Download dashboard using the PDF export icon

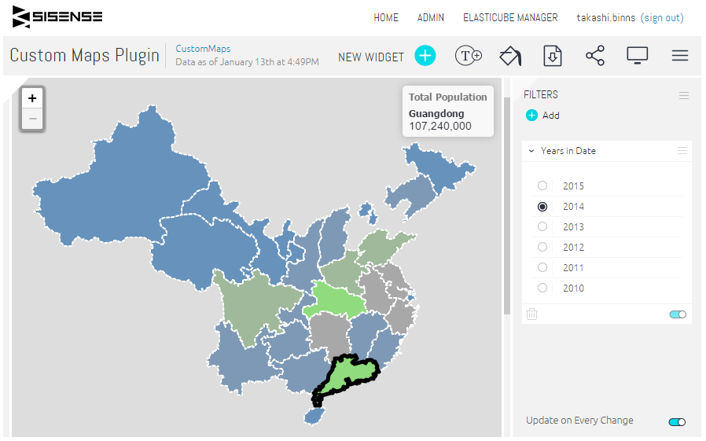click(553, 56)
